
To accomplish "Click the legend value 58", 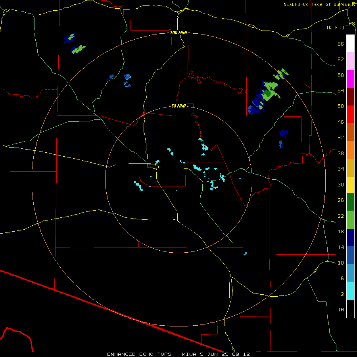I will tap(341, 75).
